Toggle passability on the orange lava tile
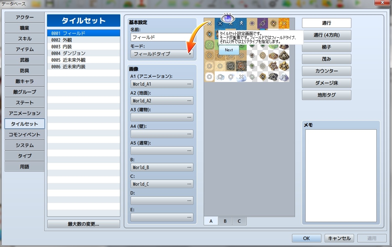The width and height of the screenshot is (392, 247). click(284, 23)
